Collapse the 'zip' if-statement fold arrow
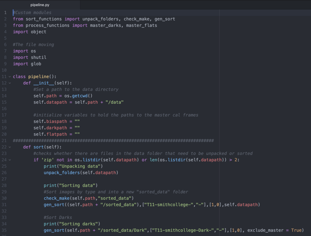The height and width of the screenshot is (236, 311). (10, 160)
